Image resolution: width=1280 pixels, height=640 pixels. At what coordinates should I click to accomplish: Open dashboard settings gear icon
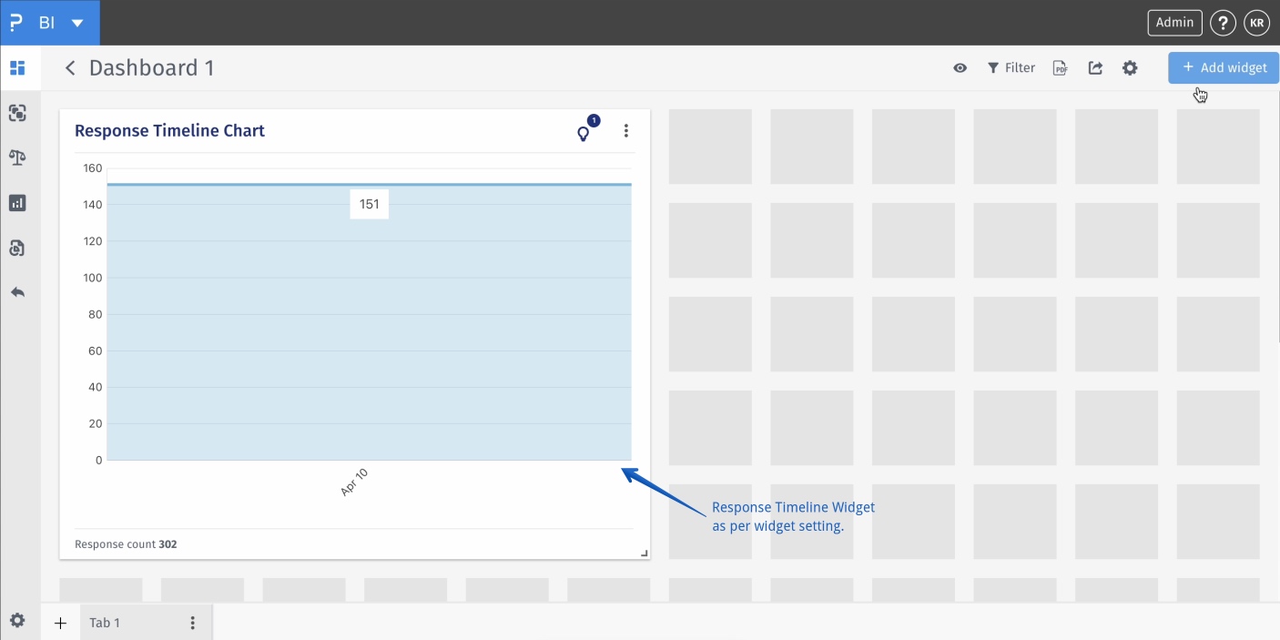tap(1130, 68)
